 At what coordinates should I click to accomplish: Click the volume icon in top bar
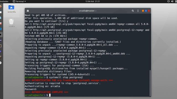coord(172,1)
